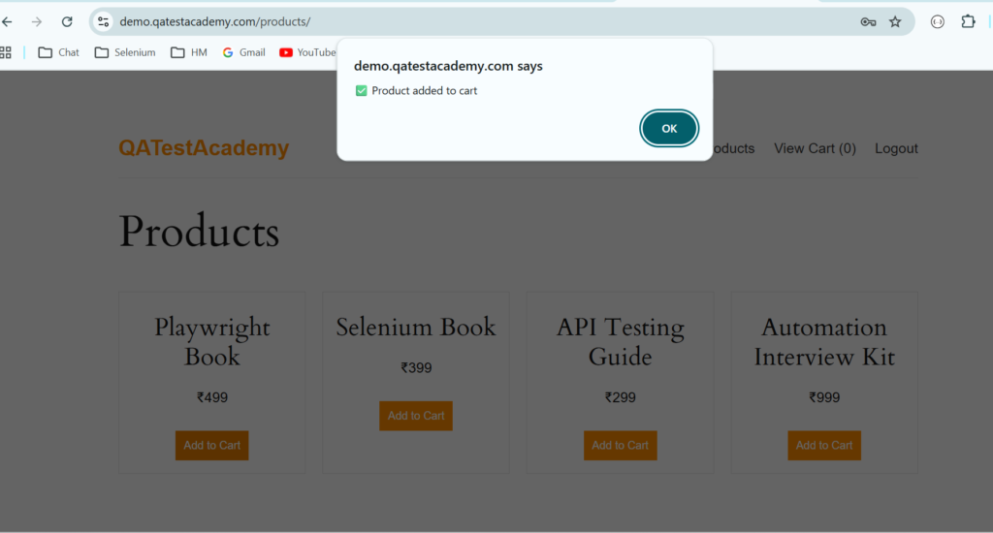This screenshot has width=993, height=533.
Task: Click the browser back arrow
Action: coord(8,21)
